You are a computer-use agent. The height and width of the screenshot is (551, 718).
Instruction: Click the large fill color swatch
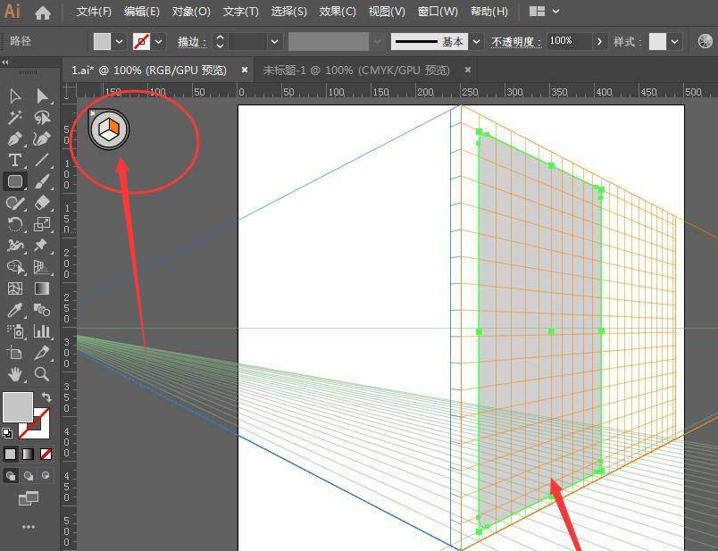(x=17, y=407)
